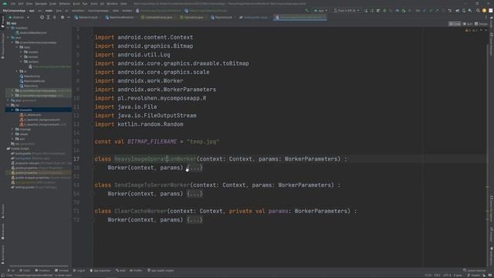Open Resource Manager sidebar button
The height and width of the screenshot is (278, 494).
3,46
